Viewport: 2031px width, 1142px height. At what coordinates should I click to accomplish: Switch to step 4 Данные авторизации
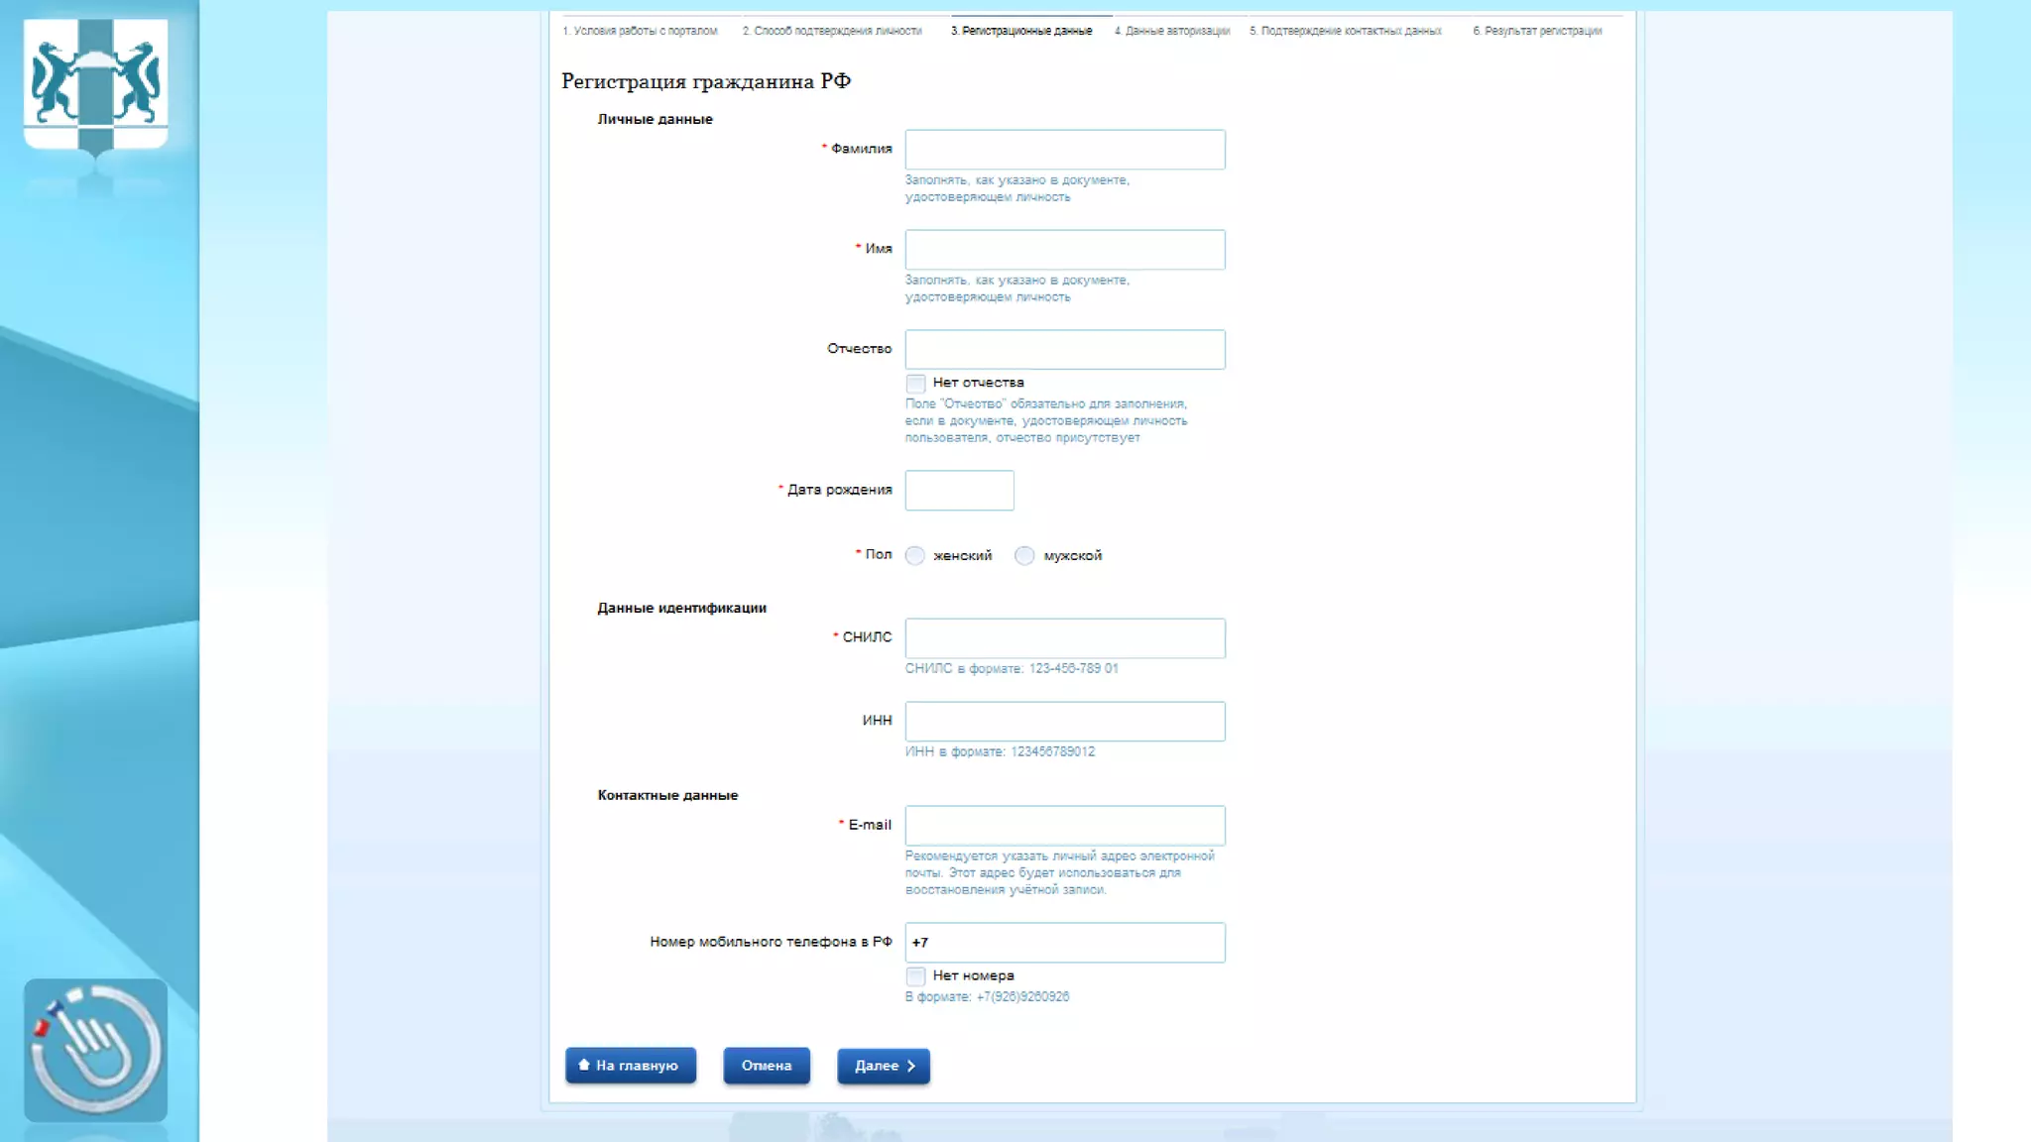(x=1171, y=31)
